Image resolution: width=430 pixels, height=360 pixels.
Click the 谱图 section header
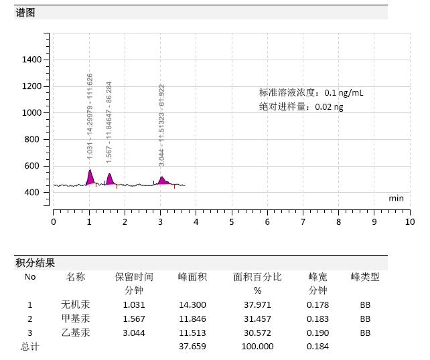[25, 13]
